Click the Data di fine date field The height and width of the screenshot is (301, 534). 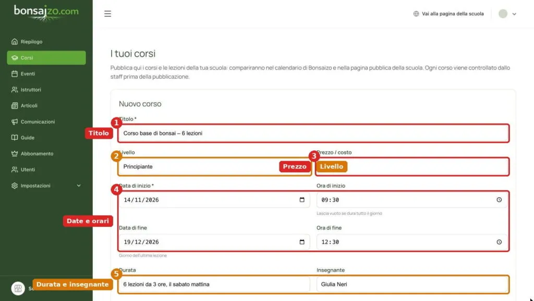point(214,242)
